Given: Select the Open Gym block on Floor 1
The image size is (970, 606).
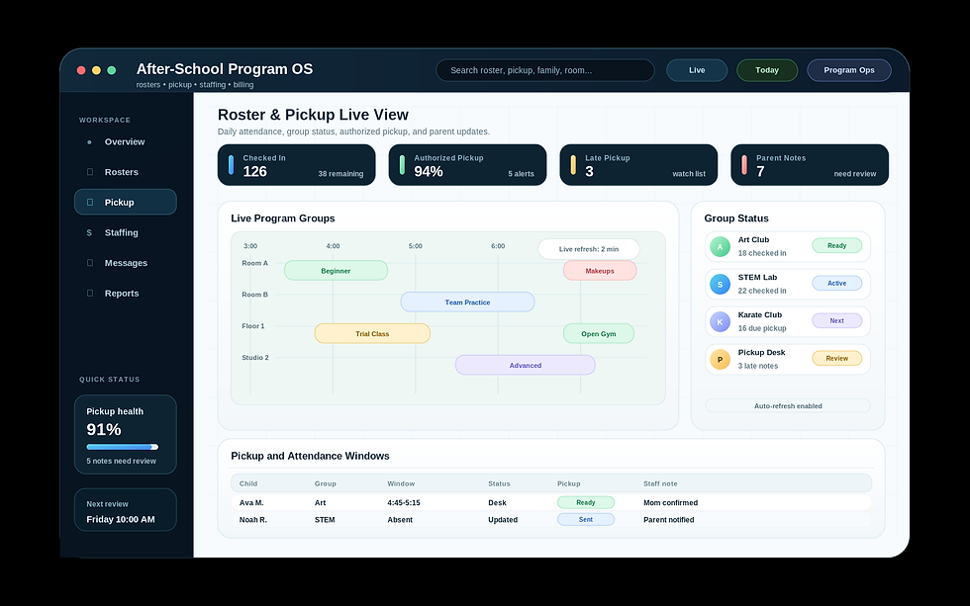Looking at the screenshot, I should 598,333.
